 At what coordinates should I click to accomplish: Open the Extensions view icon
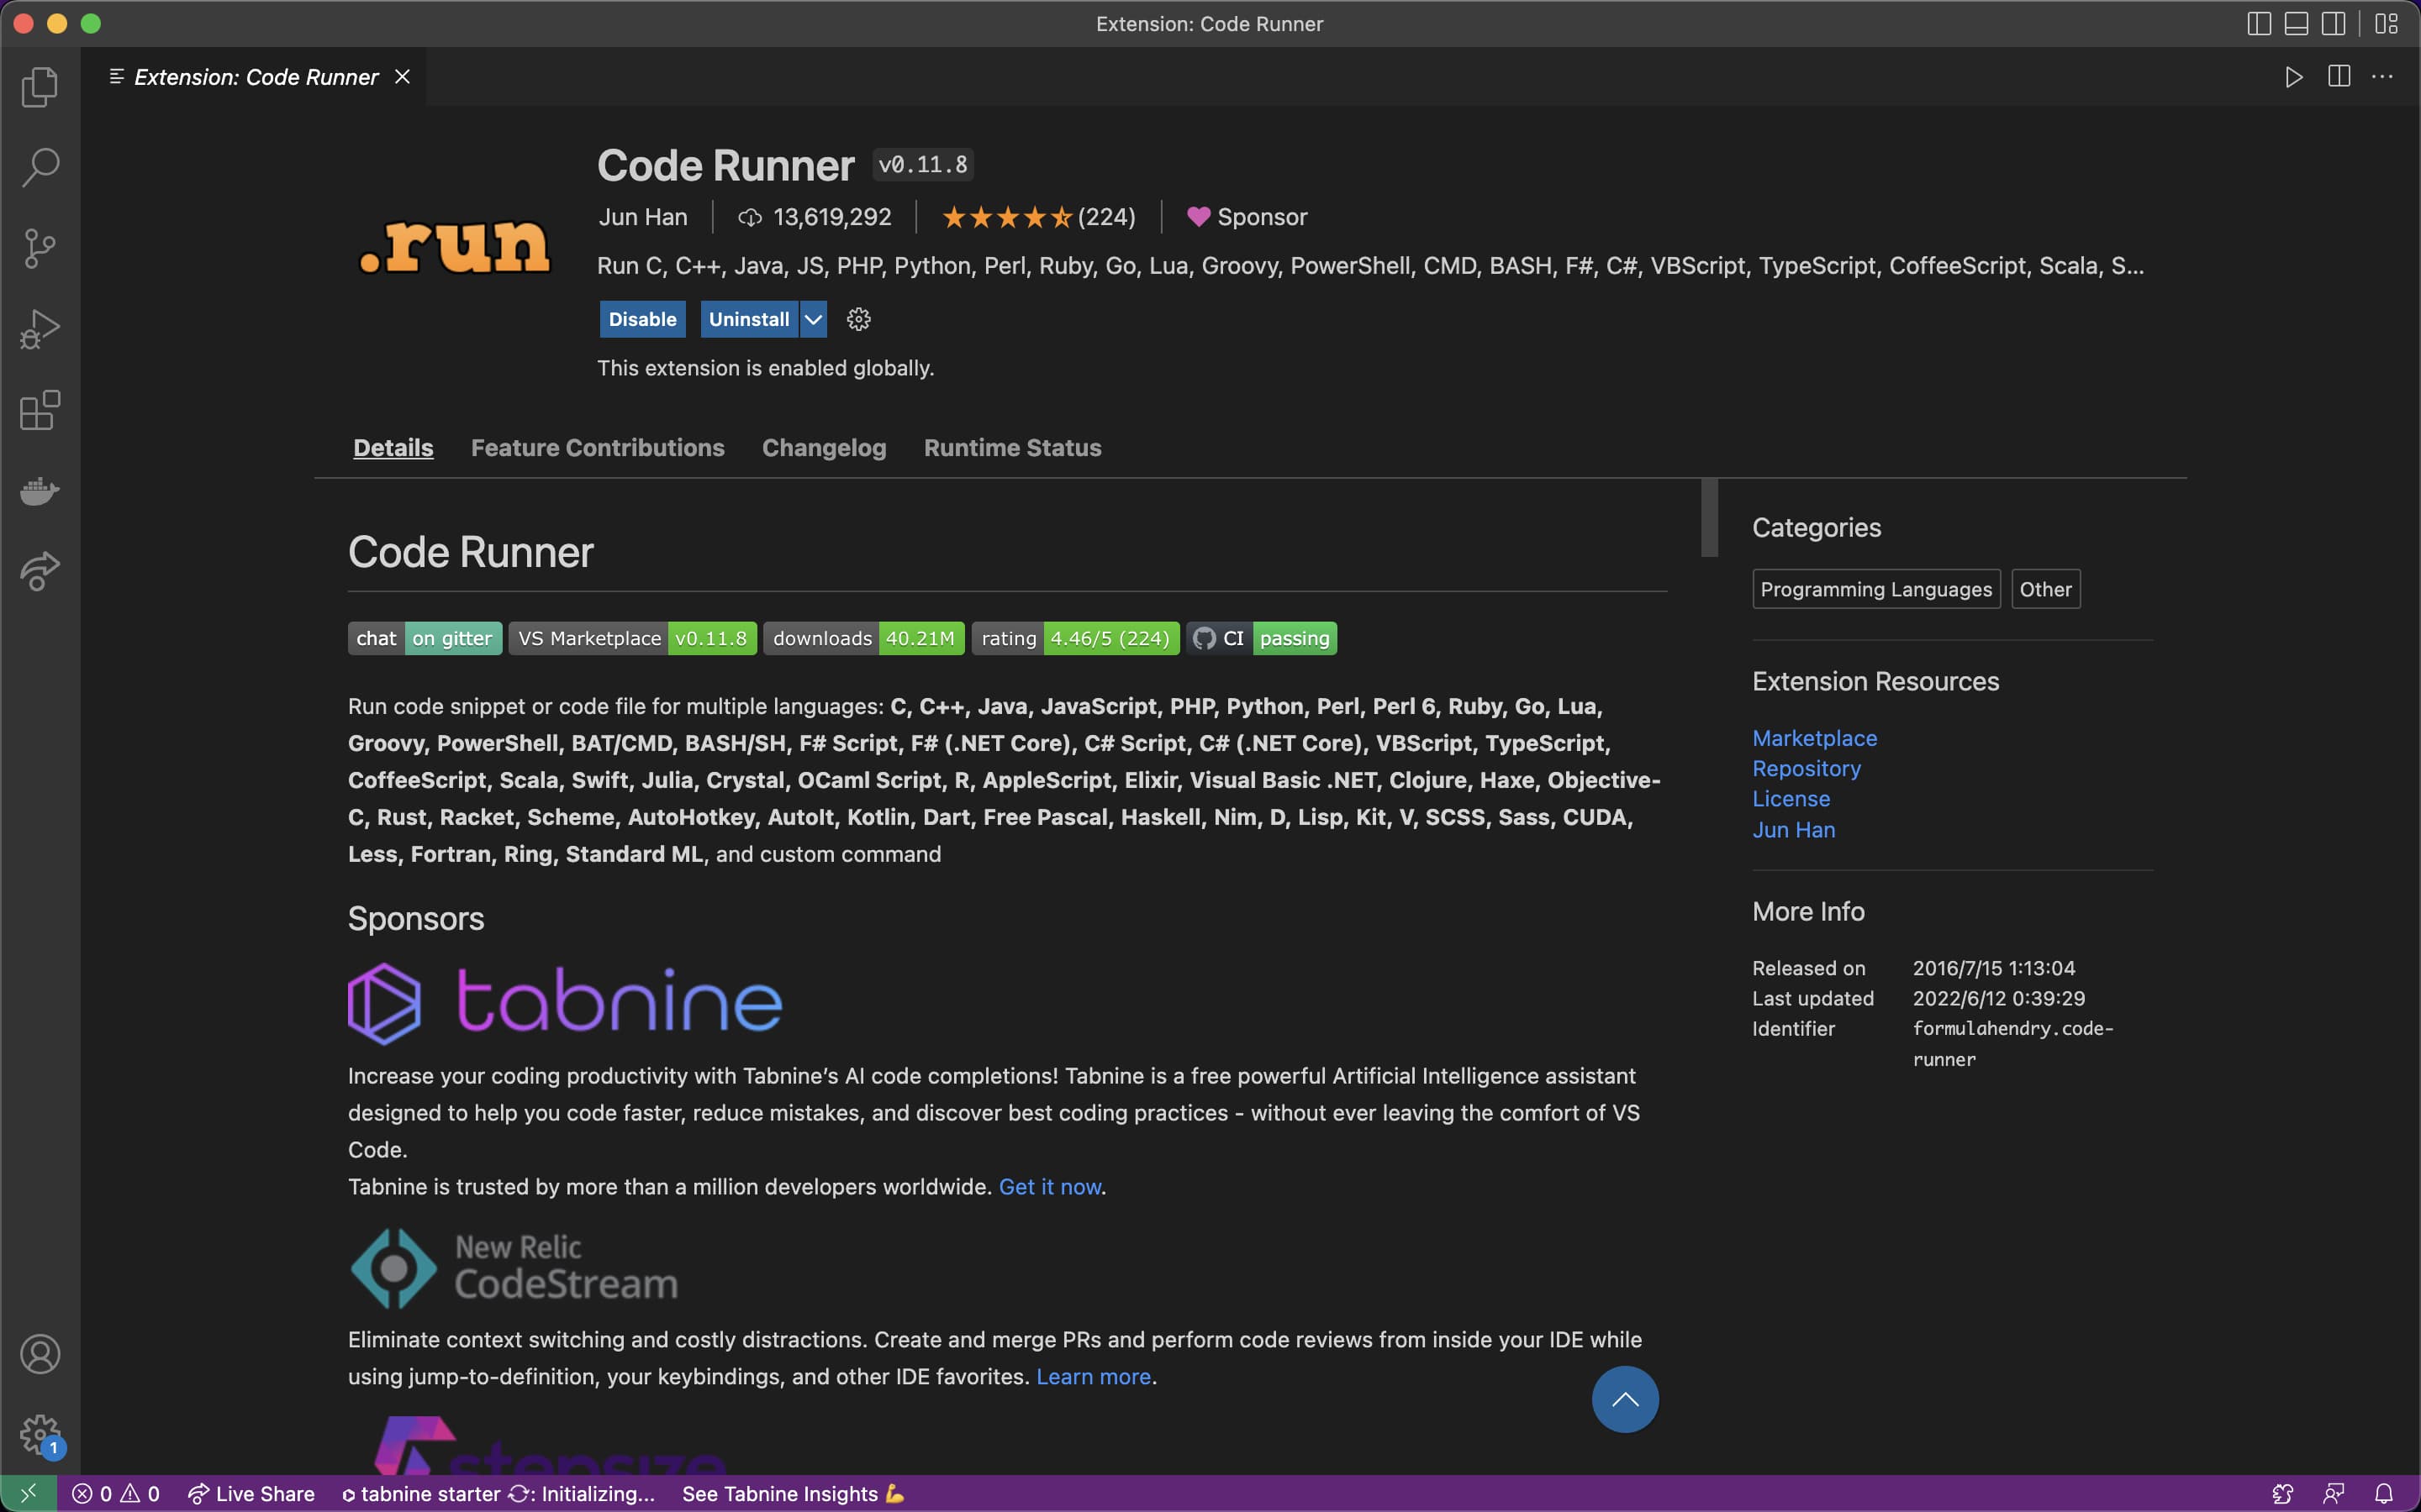coord(40,410)
